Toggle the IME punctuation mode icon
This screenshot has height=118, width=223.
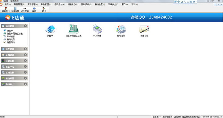(x=185, y=2)
